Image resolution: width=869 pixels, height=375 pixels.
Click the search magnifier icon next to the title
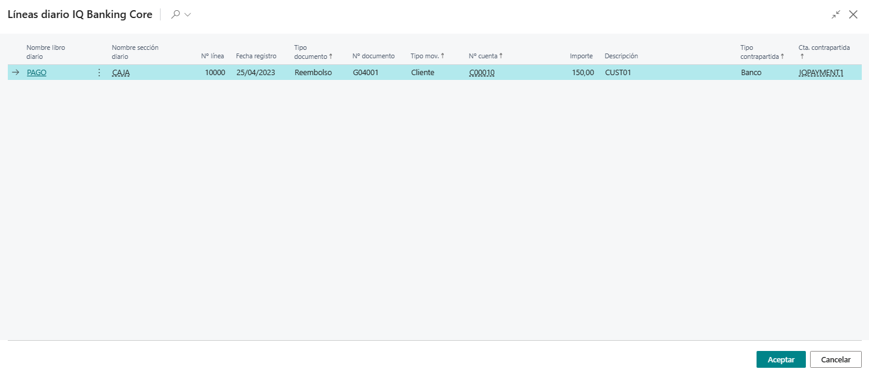pos(174,14)
